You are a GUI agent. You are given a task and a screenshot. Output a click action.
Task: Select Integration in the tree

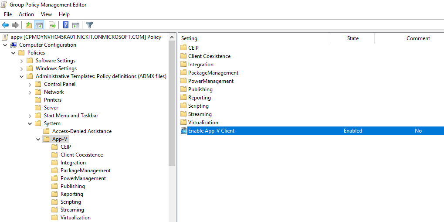point(73,163)
